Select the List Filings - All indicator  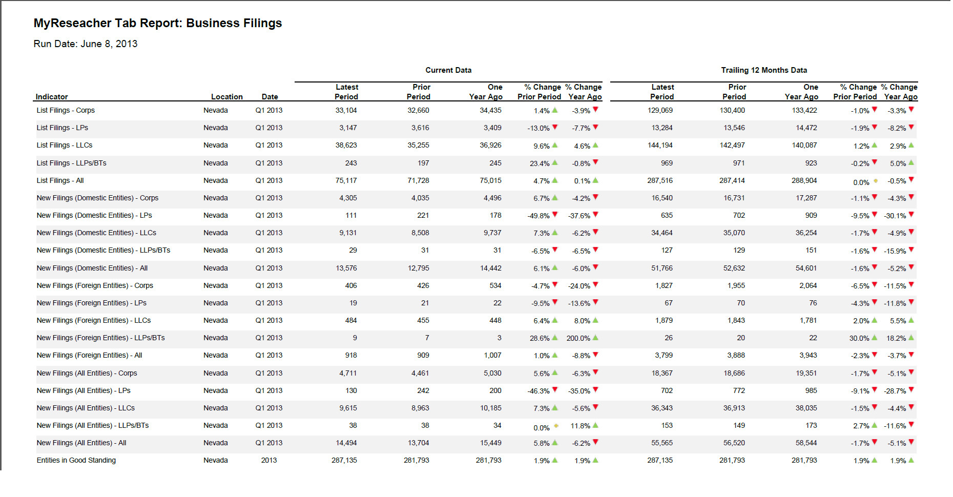pyautogui.click(x=60, y=180)
